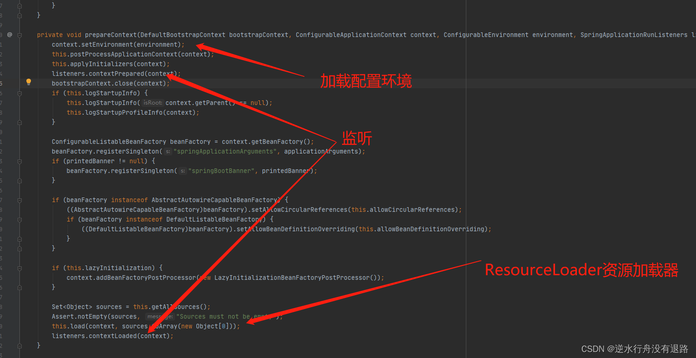The image size is (696, 358).
Task: Click listeners.contextLoaded(context) call
Action: pyautogui.click(x=113, y=336)
